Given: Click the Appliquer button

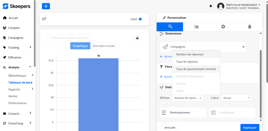Looking at the screenshot, I should [x=250, y=128].
